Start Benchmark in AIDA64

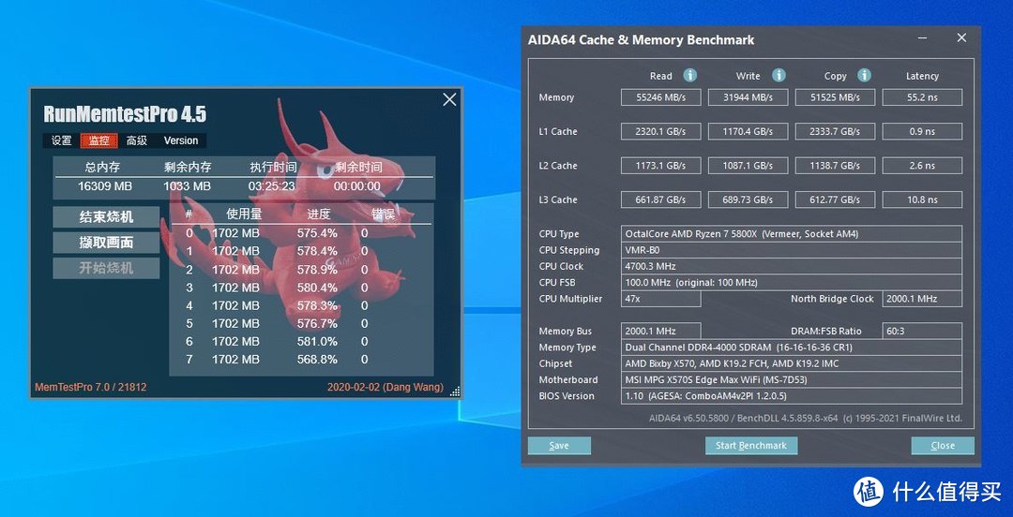[751, 446]
